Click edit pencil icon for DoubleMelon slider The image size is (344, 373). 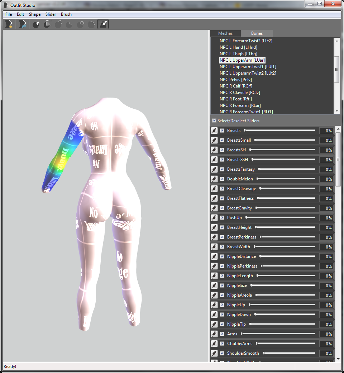click(214, 179)
